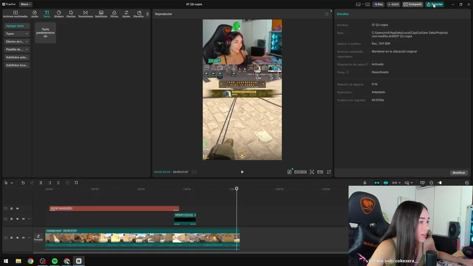Open the 9:16 aspect ratio button
Viewport: 473px width, 266px height.
click(x=320, y=172)
